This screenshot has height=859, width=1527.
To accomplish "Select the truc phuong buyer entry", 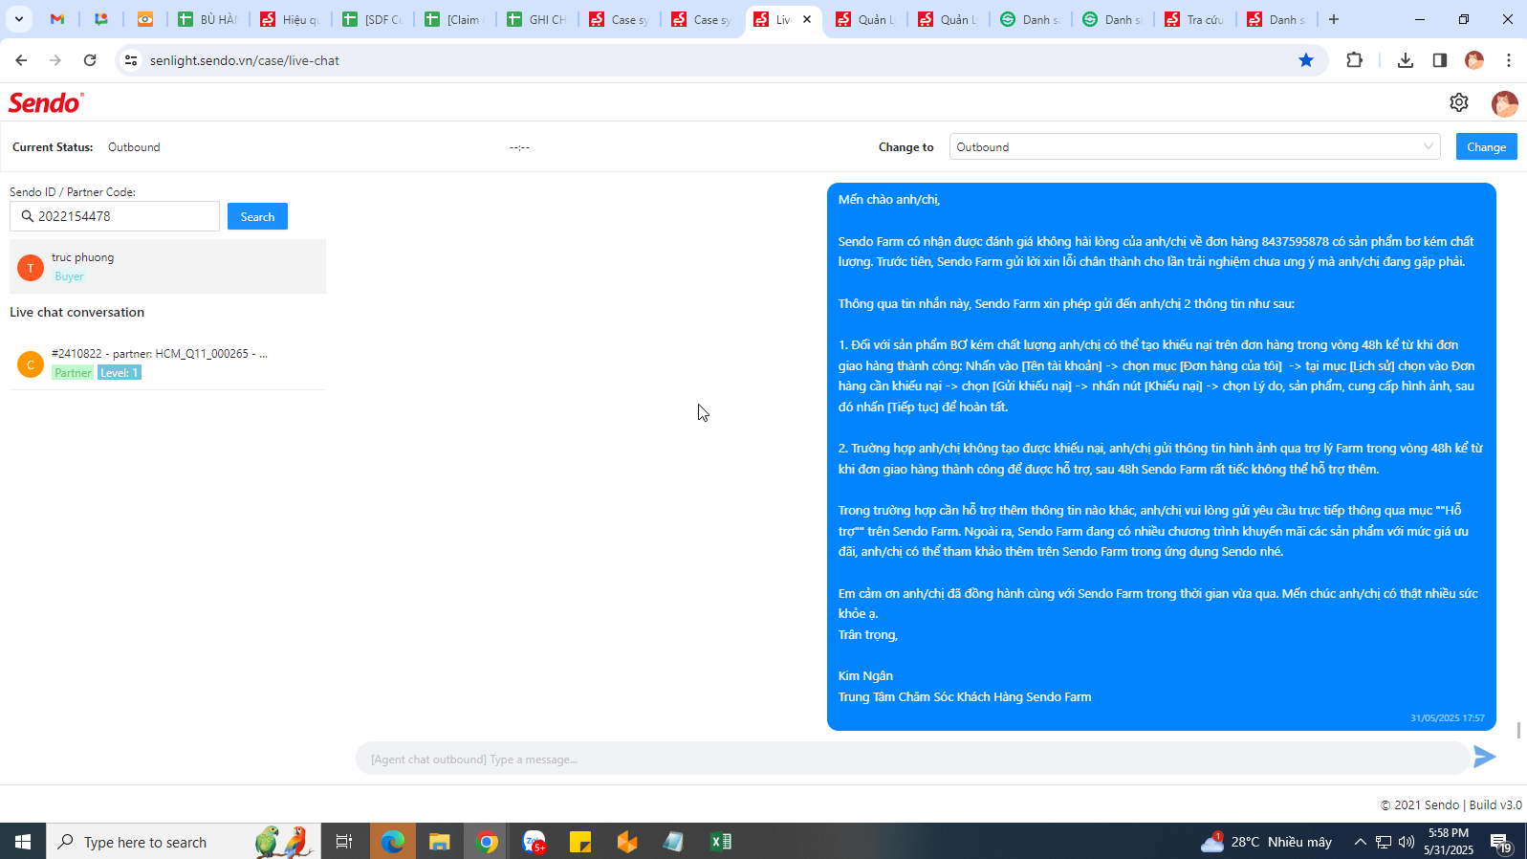I will pos(167,267).
